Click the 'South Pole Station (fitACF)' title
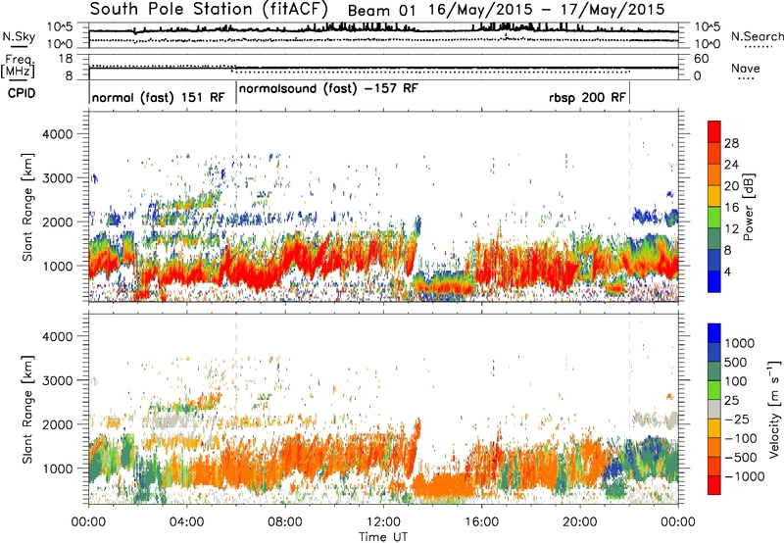Screen dimensions: 784x543 click(209, 9)
